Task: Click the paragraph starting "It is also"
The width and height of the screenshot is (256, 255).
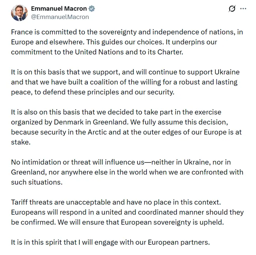Action: coord(127,127)
